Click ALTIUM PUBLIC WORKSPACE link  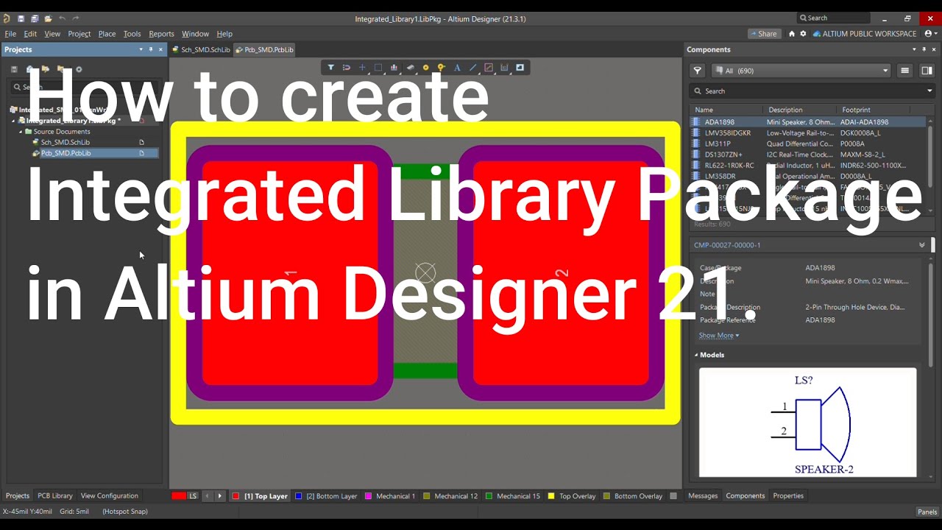865,34
